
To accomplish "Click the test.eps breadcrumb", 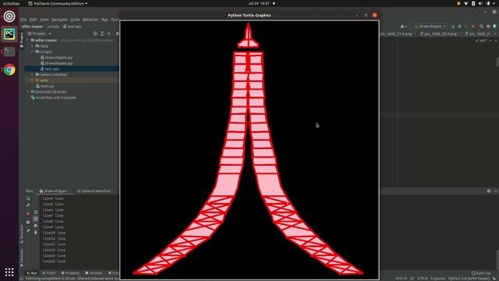I will pos(73,27).
